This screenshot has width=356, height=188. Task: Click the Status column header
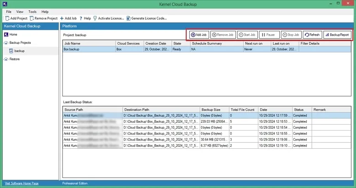pyautogui.click(x=302, y=110)
